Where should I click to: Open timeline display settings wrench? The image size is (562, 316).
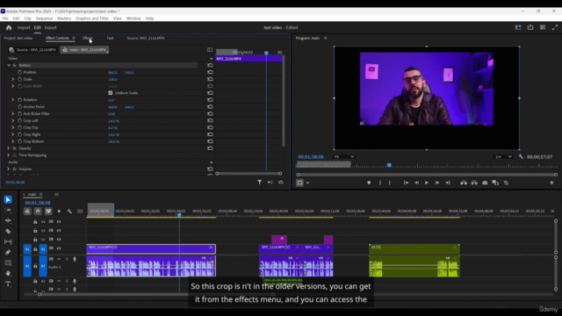[x=69, y=212]
